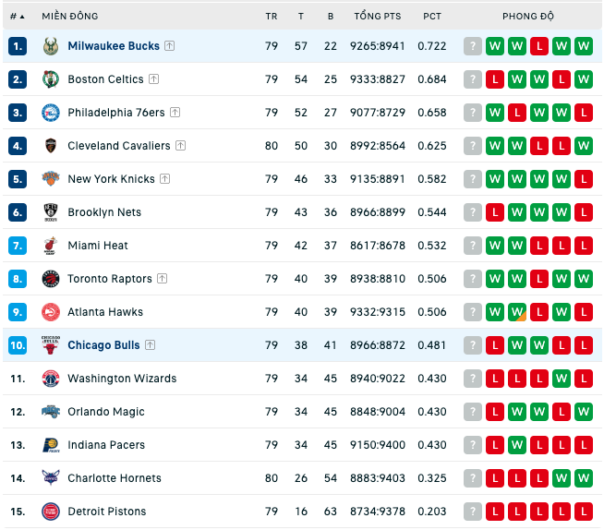Click the Philadelphia 76ers logo

pos(51,113)
